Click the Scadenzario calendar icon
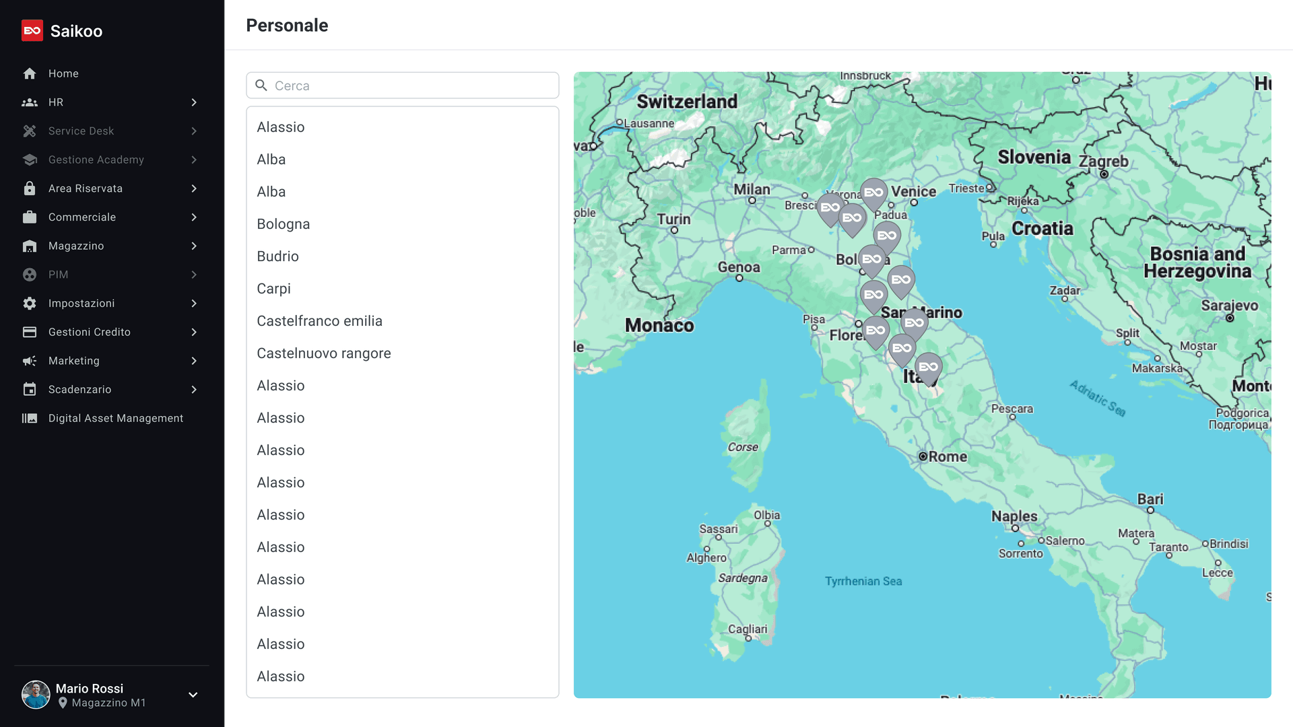The height and width of the screenshot is (727, 1293). pos(30,389)
